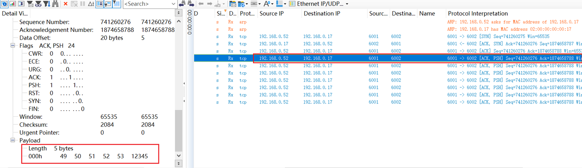Viewport: 582px width, 168px height.
Task: Click the delta time icon
Action: (91, 4)
